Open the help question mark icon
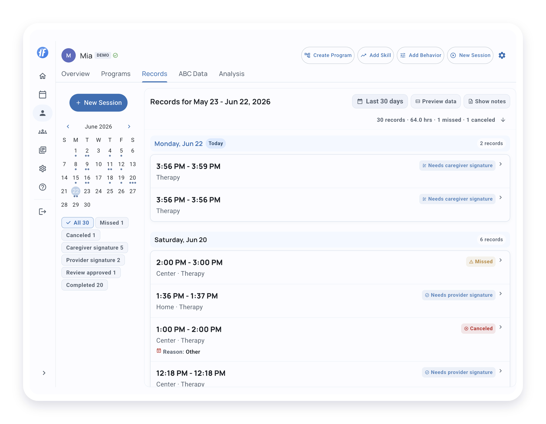Viewport: 546px width, 424px height. 43,187
